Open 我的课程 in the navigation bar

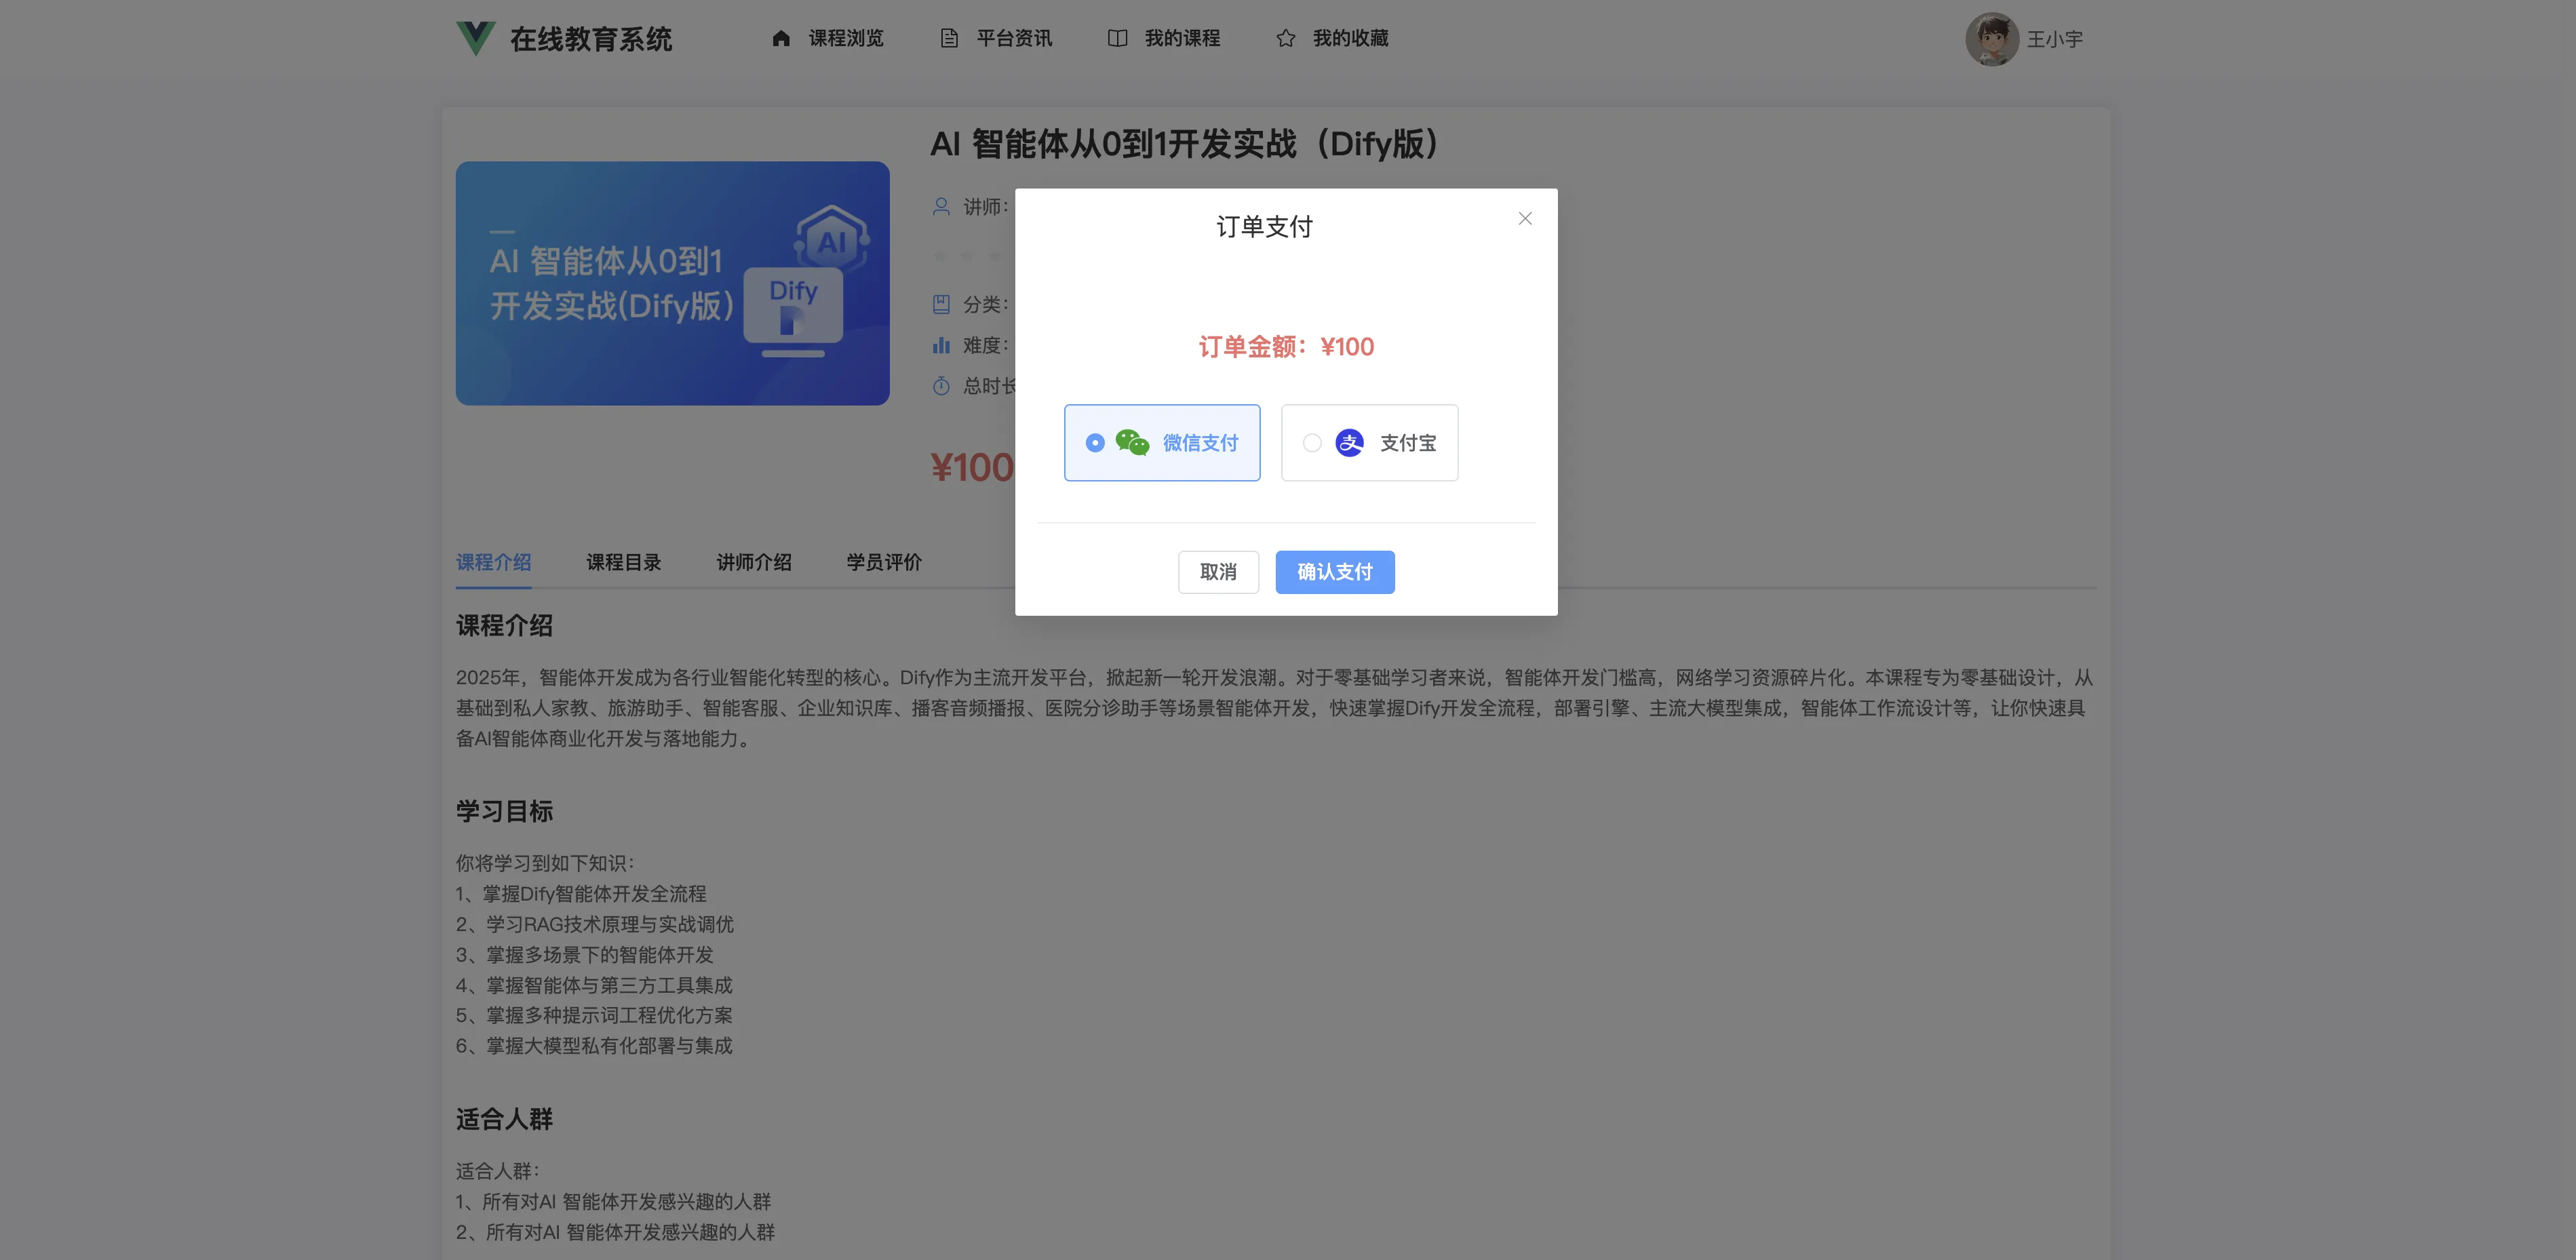pos(1181,38)
